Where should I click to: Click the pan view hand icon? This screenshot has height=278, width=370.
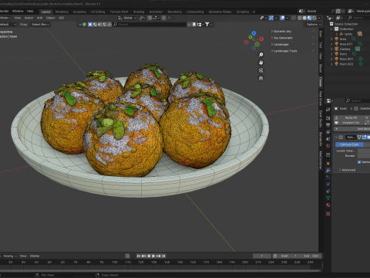point(261,63)
